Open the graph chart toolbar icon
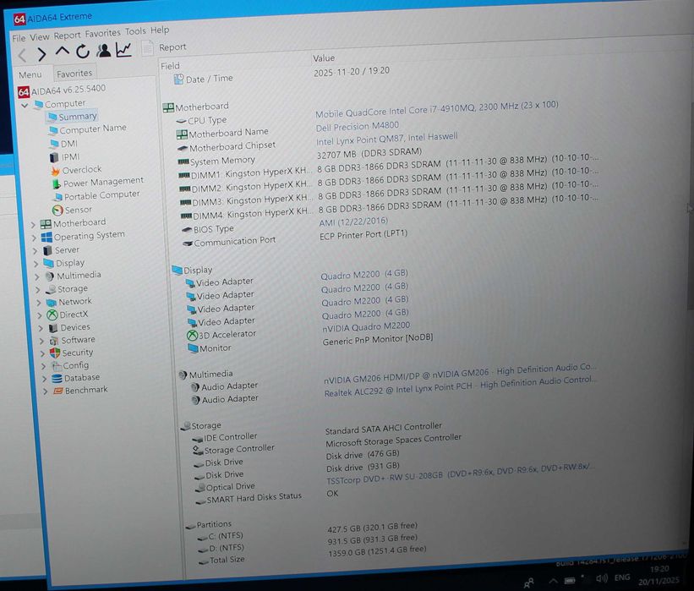 click(123, 50)
